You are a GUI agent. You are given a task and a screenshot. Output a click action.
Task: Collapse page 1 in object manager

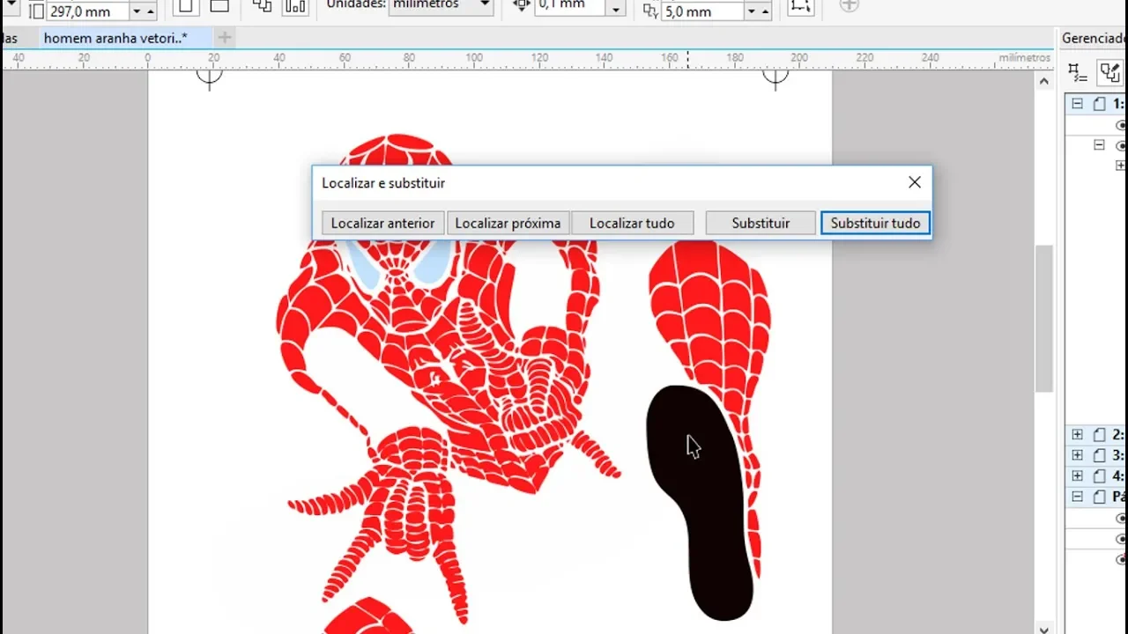point(1077,103)
